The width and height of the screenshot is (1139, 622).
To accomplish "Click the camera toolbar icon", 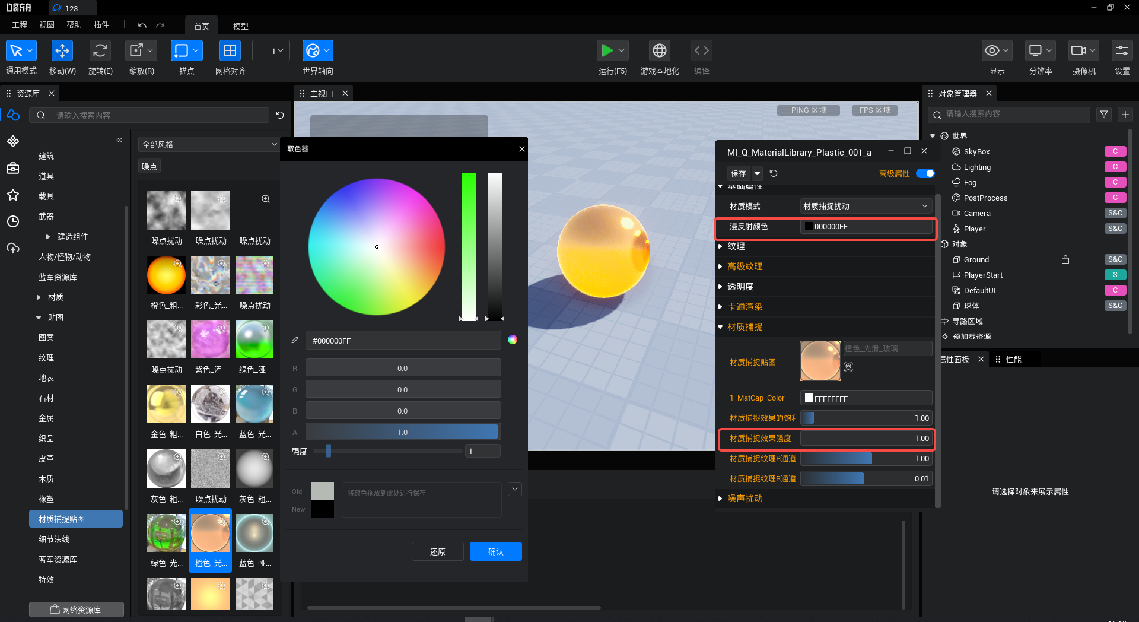I will point(1078,51).
